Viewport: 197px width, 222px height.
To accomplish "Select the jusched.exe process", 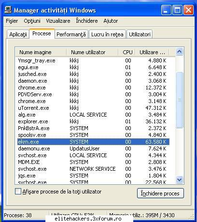I will point(93,74).
